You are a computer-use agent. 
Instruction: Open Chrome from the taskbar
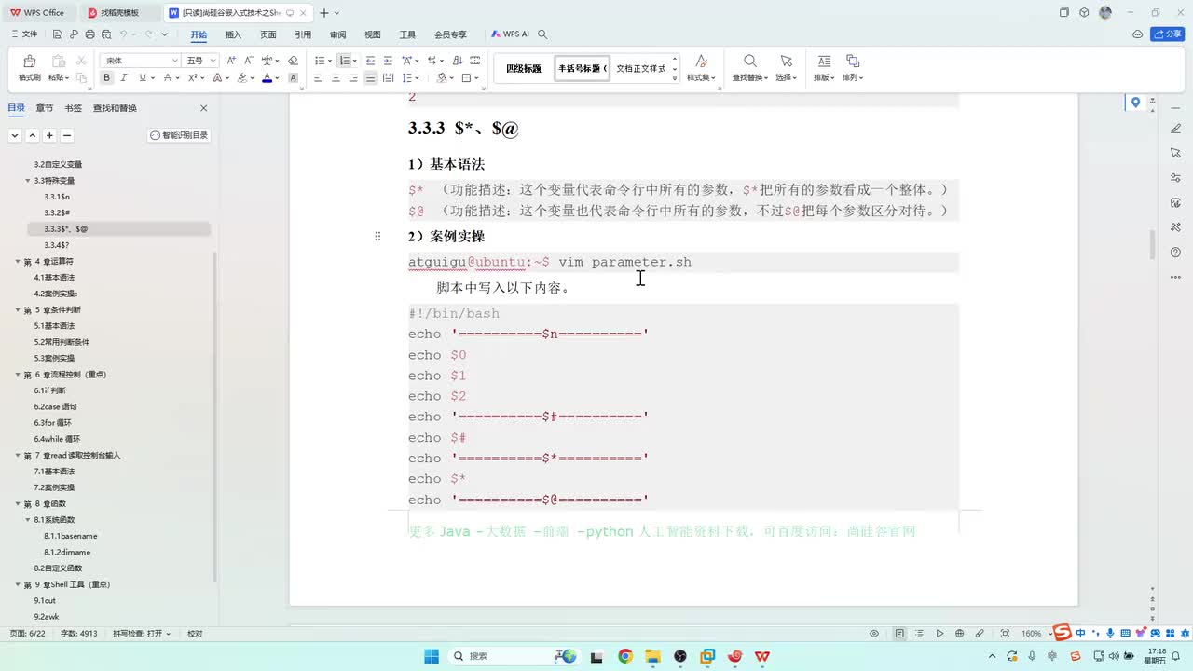click(x=625, y=656)
